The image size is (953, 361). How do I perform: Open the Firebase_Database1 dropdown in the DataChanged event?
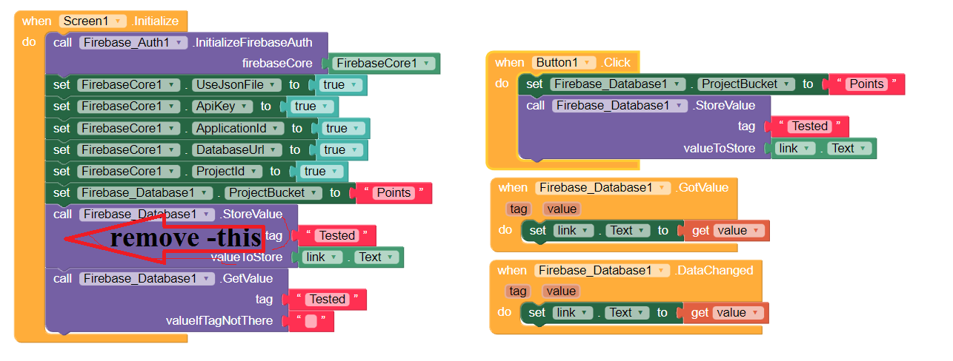coord(602,270)
